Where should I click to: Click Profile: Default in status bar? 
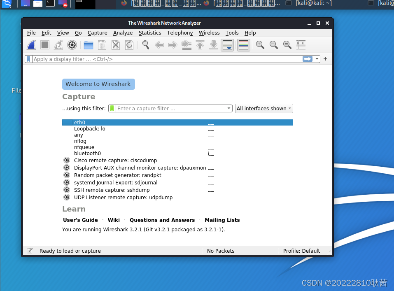tap(301, 251)
